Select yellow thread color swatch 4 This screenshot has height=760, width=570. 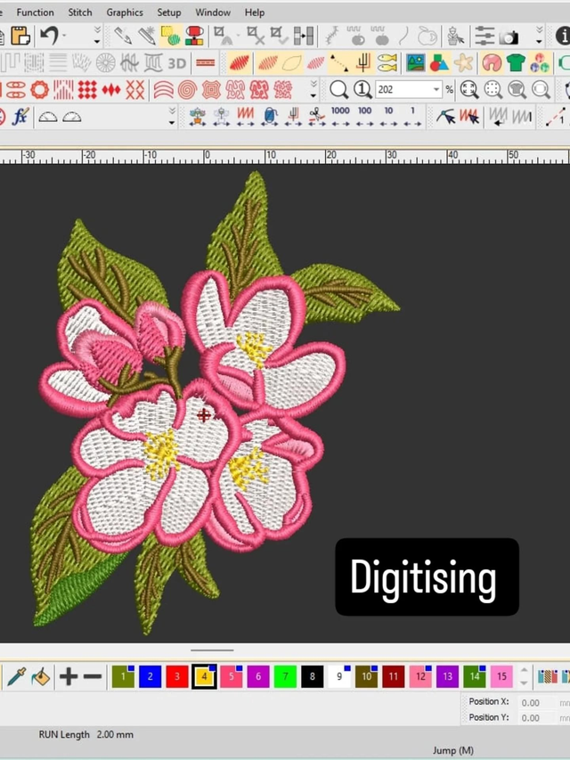point(204,677)
